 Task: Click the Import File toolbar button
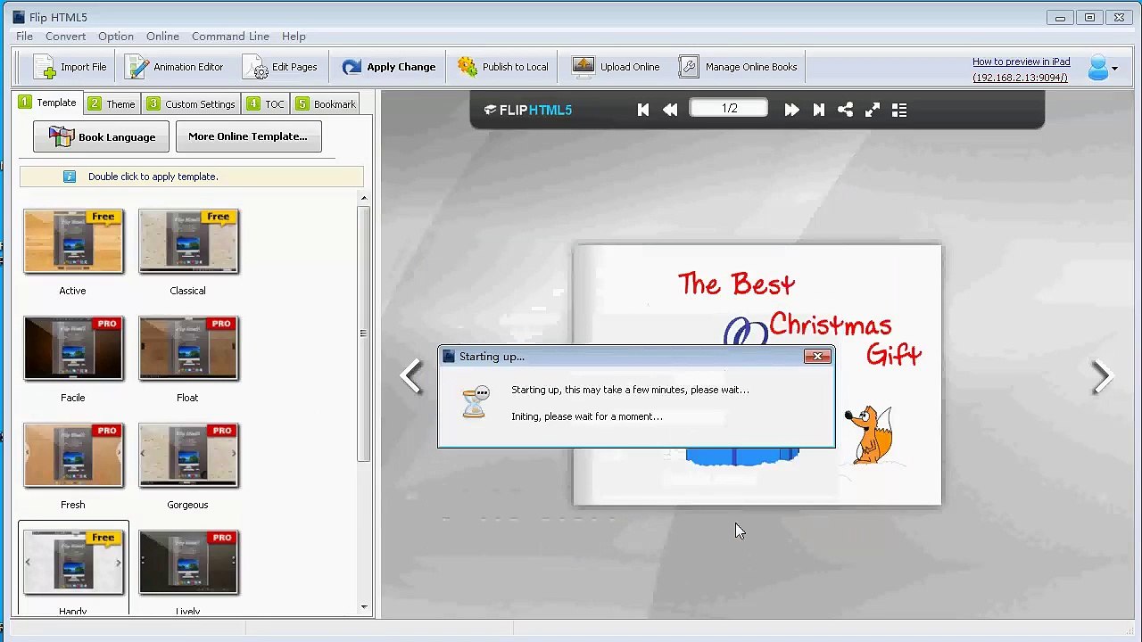(x=70, y=67)
